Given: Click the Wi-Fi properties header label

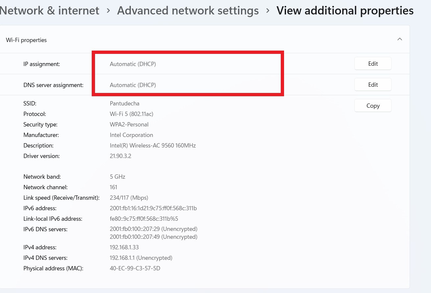Looking at the screenshot, I should 26,40.
